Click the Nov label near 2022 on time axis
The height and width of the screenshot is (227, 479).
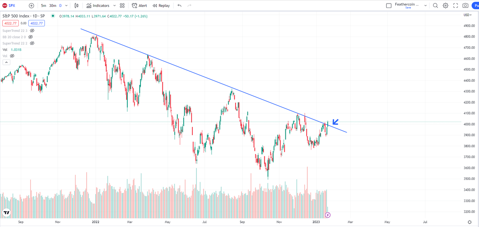point(58,221)
